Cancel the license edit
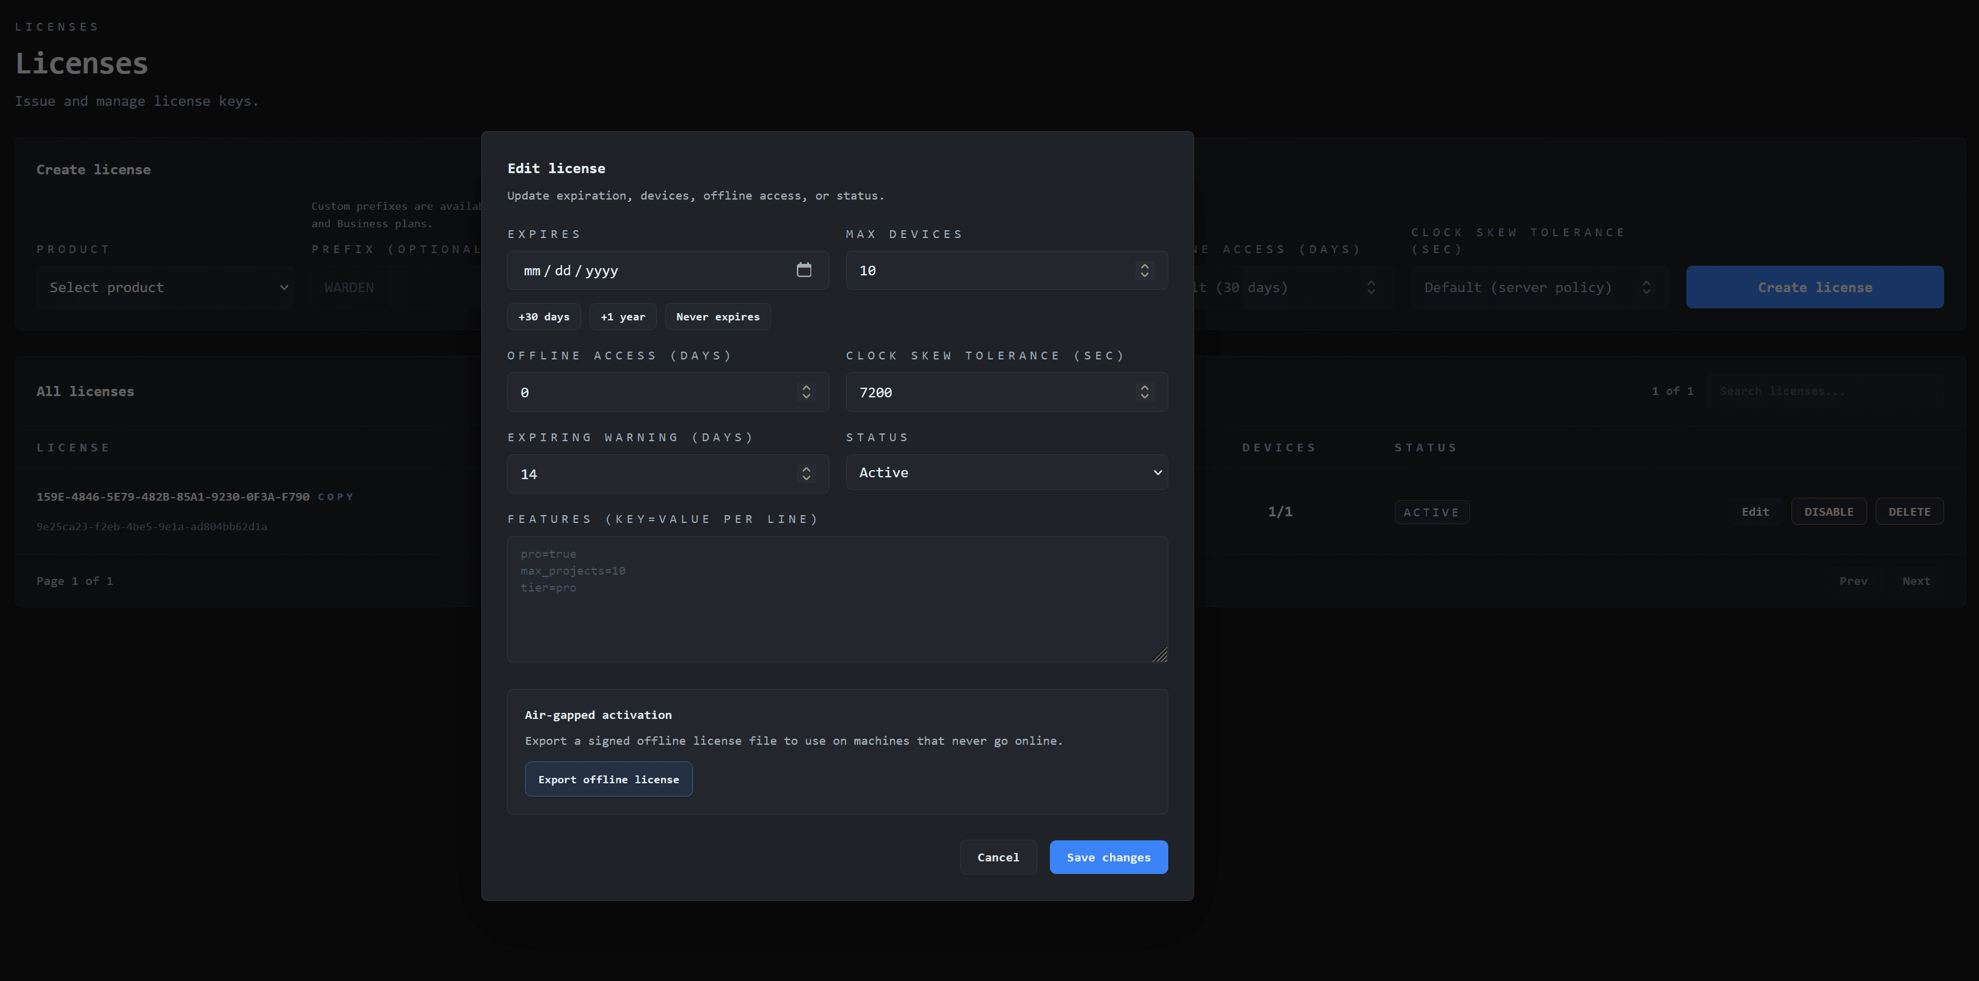 (998, 857)
